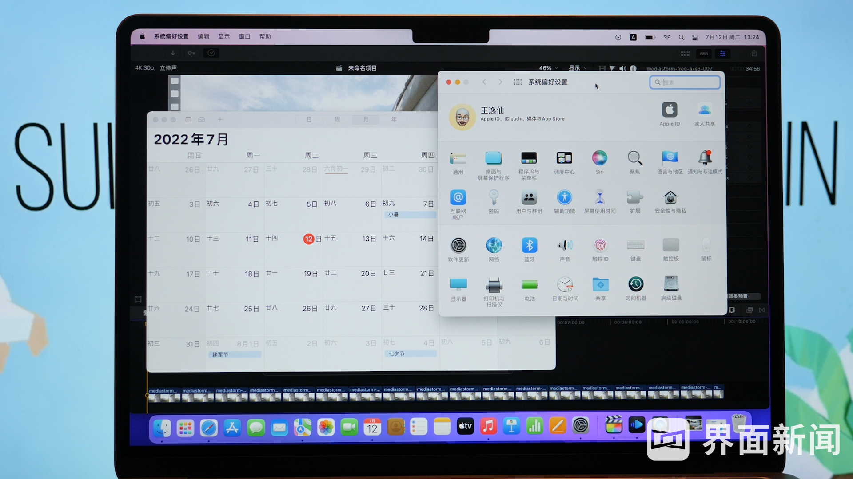Screen dimensions: 853x479
Task: Expand the 46% zoom dropdown
Action: [548, 68]
